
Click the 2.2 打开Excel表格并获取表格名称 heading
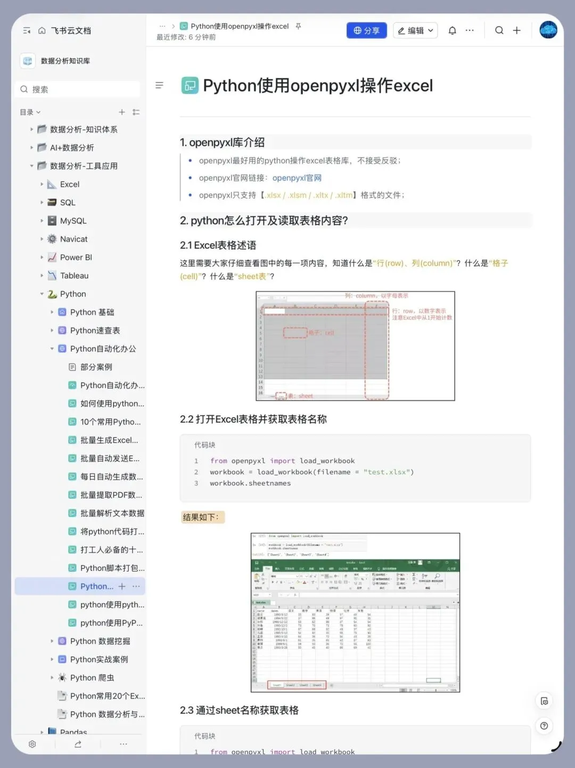pyautogui.click(x=253, y=419)
